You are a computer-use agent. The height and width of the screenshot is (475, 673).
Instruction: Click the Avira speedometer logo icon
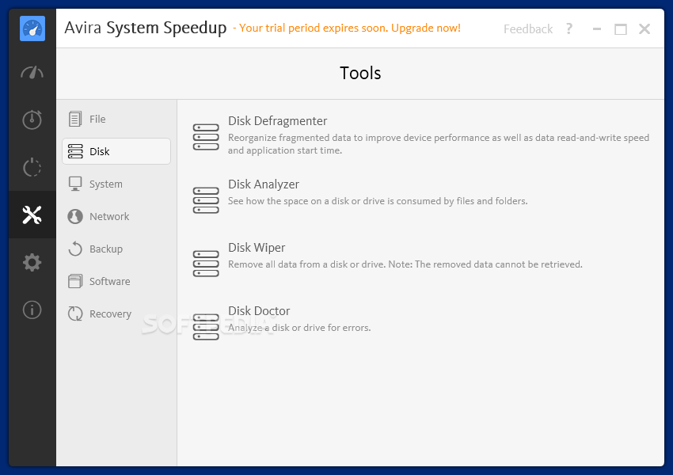(x=32, y=28)
